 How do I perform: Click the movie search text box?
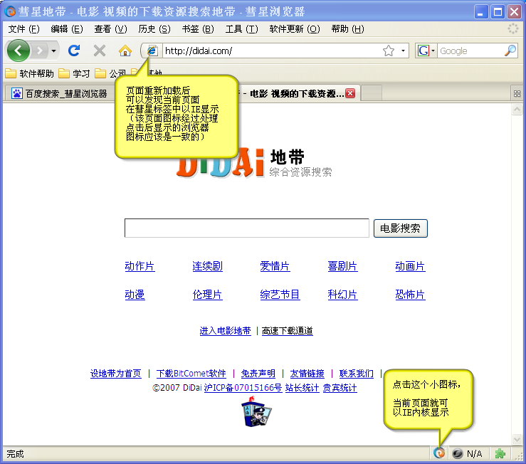click(246, 228)
